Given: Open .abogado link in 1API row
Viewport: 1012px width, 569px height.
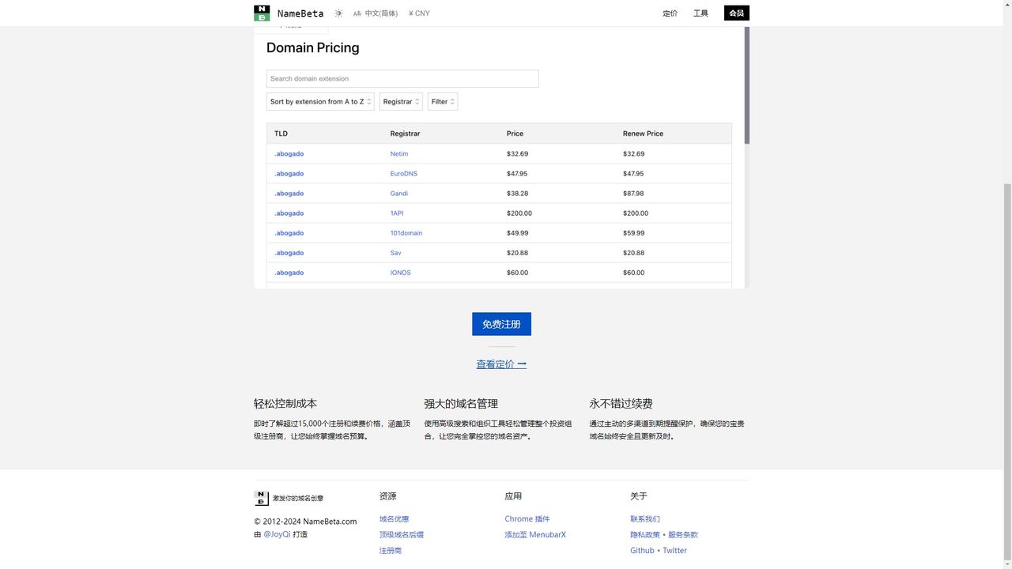Looking at the screenshot, I should click(289, 213).
